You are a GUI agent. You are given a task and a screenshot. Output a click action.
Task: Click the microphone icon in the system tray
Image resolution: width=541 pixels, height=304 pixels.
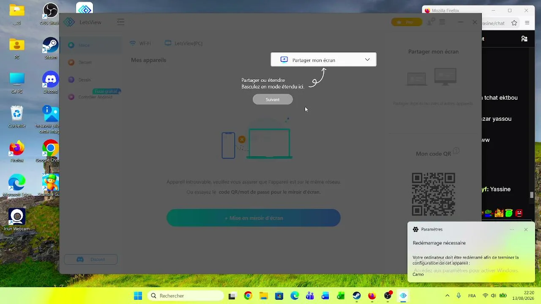point(459,296)
